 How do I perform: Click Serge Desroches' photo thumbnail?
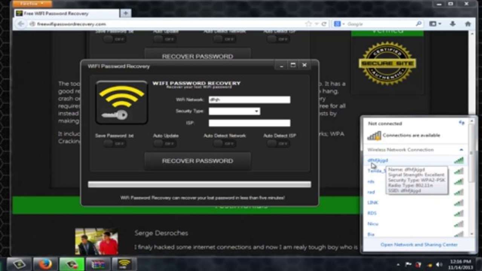[x=96, y=242]
